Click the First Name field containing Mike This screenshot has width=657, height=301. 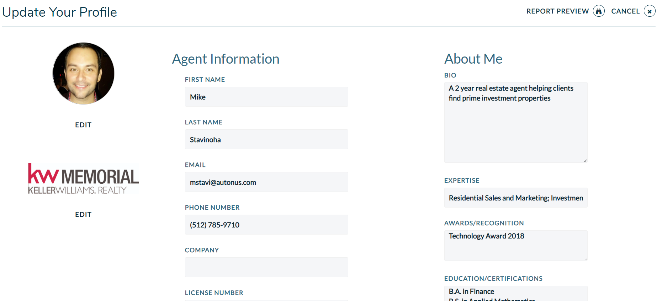tap(266, 97)
